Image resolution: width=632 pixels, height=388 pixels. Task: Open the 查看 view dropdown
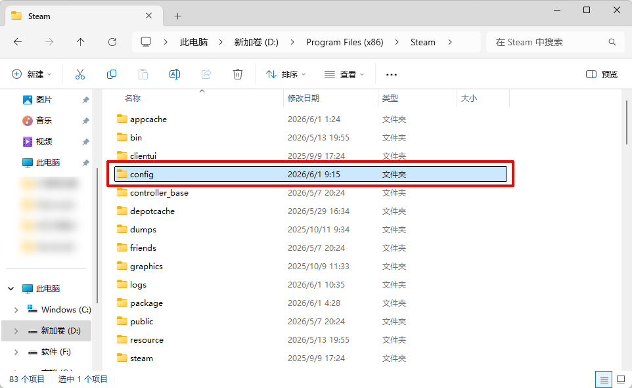tap(344, 74)
